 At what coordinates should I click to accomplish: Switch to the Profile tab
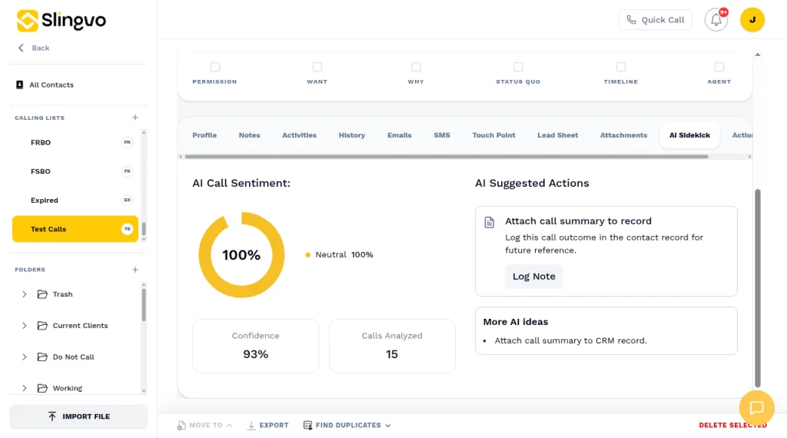pos(204,135)
